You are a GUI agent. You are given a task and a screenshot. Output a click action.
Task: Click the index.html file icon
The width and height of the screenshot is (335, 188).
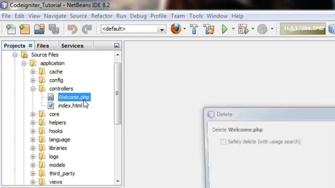point(51,105)
